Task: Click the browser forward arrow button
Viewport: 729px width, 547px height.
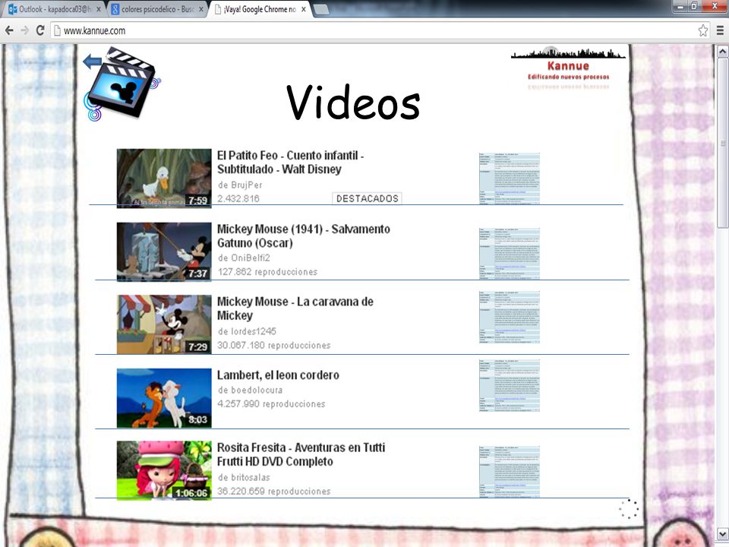Action: pyautogui.click(x=24, y=30)
